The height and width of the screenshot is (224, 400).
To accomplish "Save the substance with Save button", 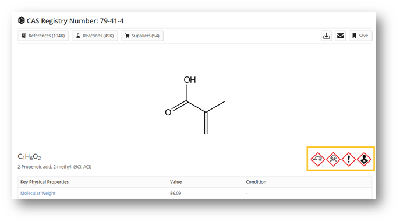I will point(360,36).
